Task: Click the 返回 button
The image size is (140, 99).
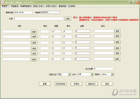Action: point(107,84)
